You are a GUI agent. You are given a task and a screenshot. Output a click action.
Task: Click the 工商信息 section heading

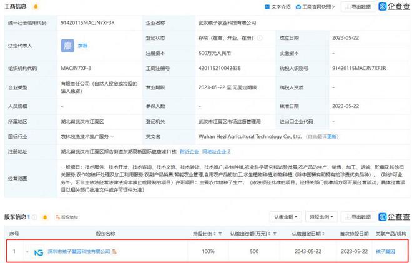pos(16,7)
